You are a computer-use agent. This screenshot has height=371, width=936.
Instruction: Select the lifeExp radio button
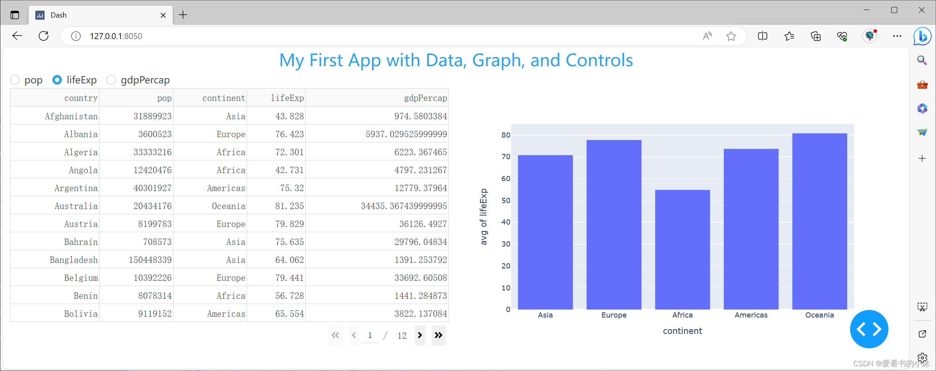click(57, 80)
